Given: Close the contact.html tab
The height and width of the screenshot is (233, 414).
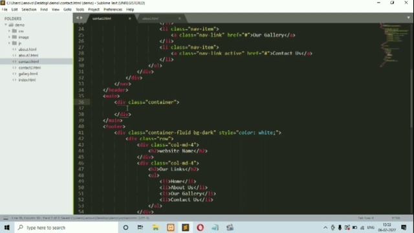Looking at the screenshot, I should 129,19.
